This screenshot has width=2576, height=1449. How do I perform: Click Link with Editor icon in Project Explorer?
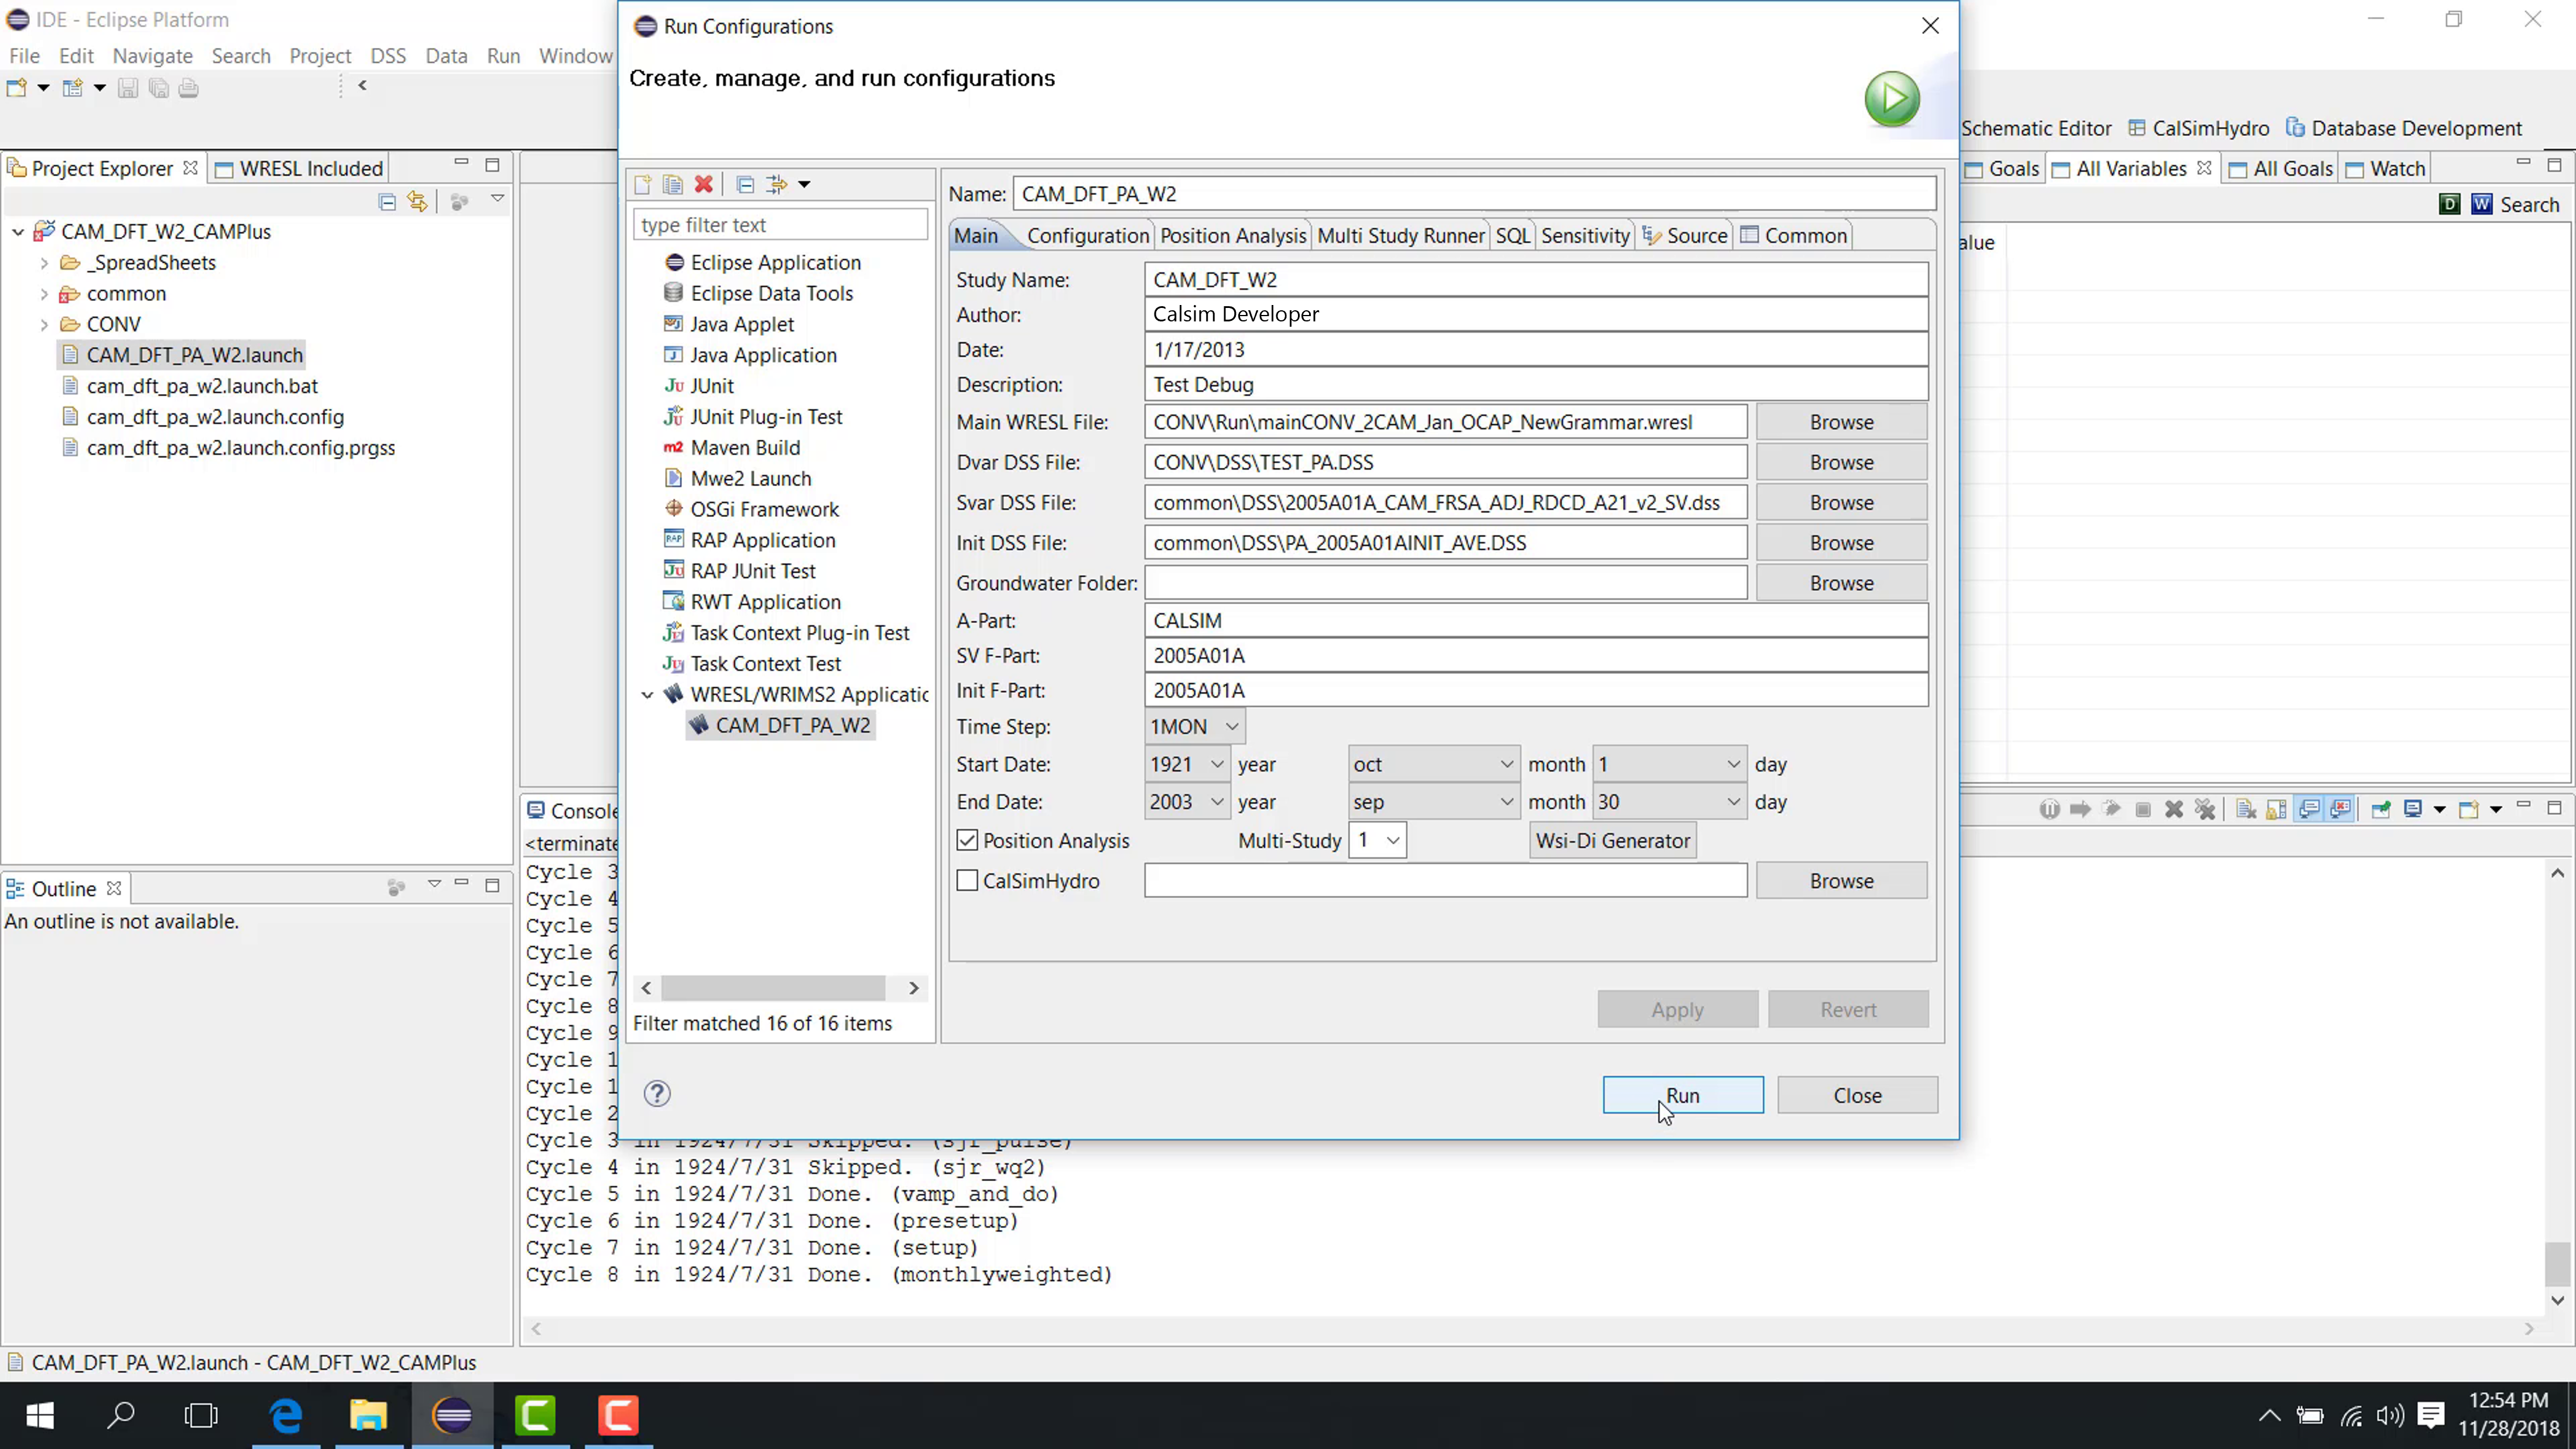(417, 202)
